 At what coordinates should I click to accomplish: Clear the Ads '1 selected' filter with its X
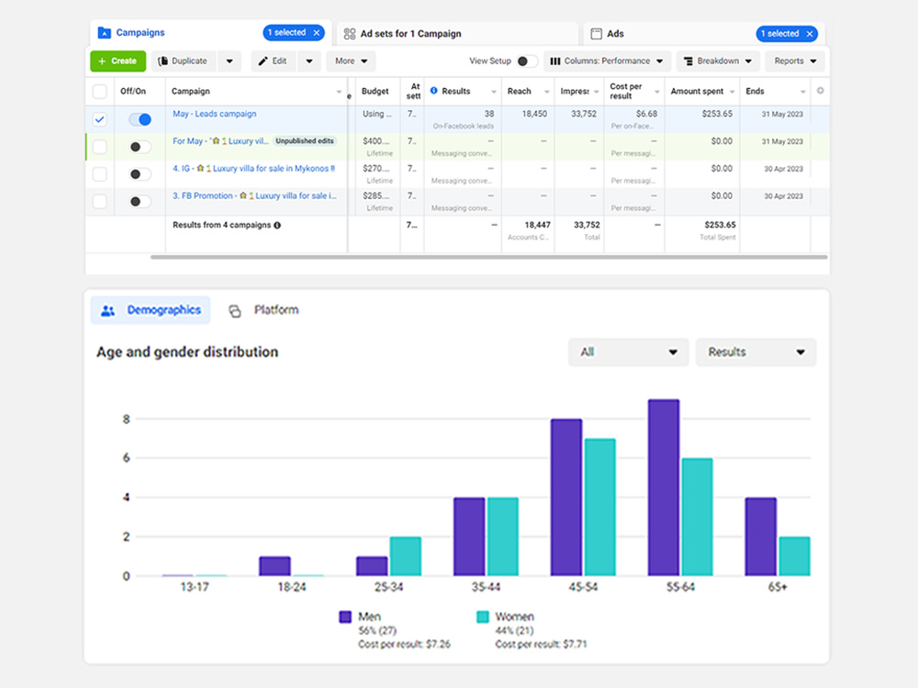[x=810, y=34]
